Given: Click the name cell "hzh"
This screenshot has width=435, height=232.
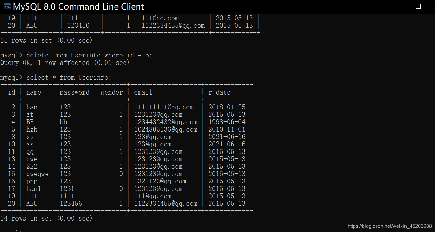Looking at the screenshot, I should 32,129.
